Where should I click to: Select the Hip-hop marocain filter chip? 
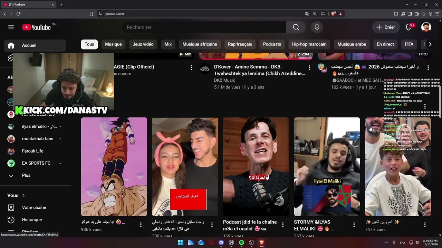[x=309, y=44]
